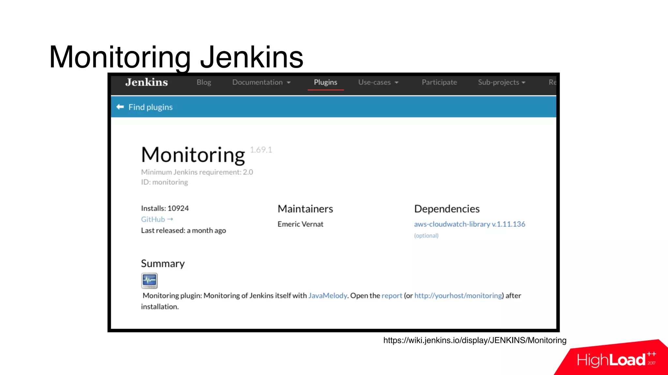Click the Monitoring plugin title
The height and width of the screenshot is (375, 668).
click(193, 155)
